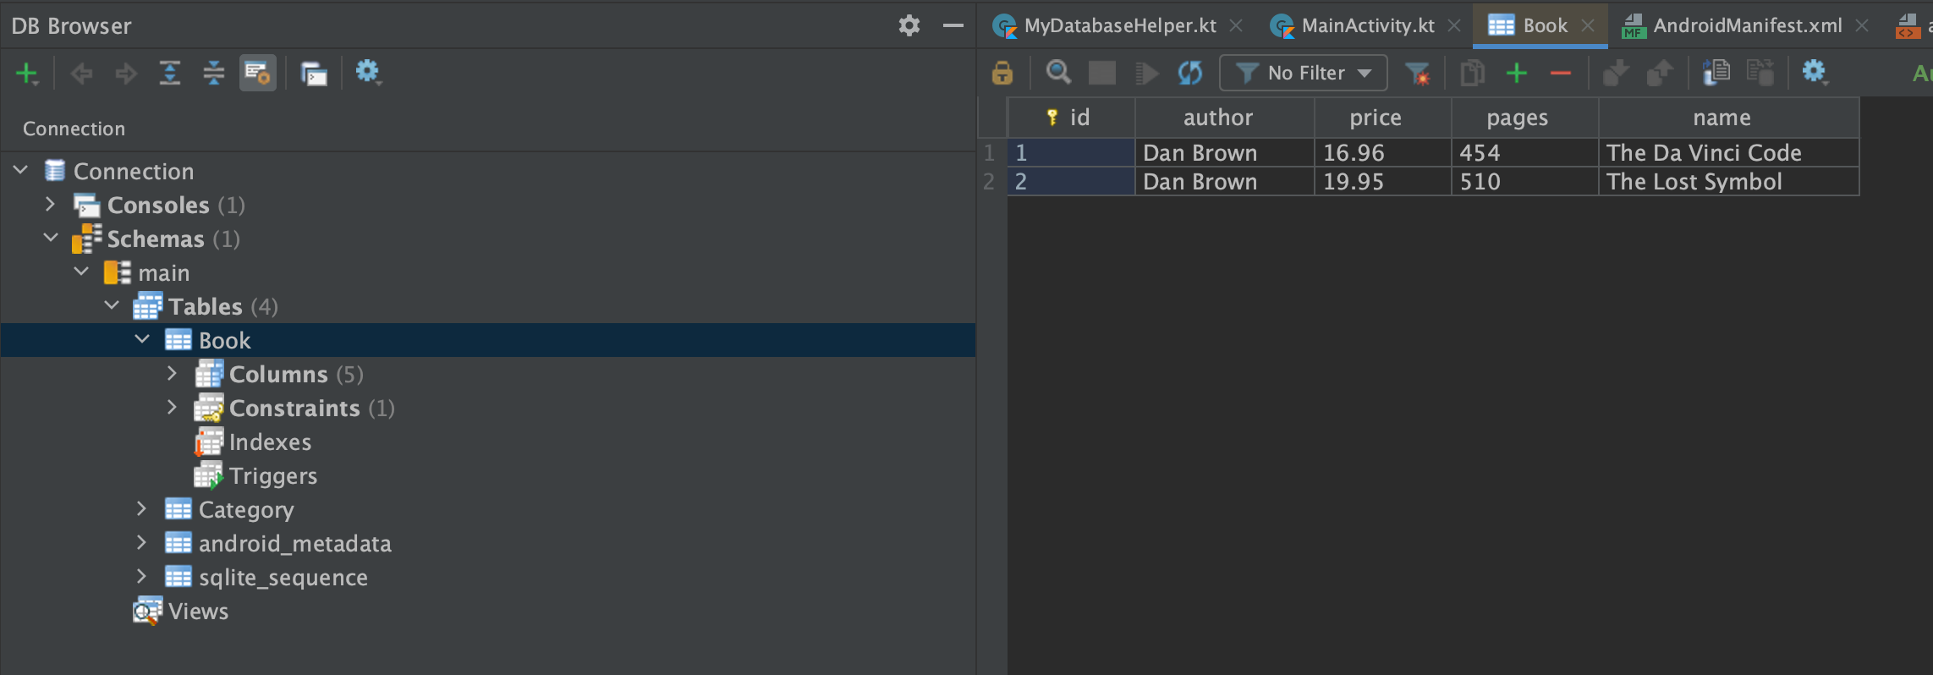Delete row using red minus icon

pos(1561,74)
